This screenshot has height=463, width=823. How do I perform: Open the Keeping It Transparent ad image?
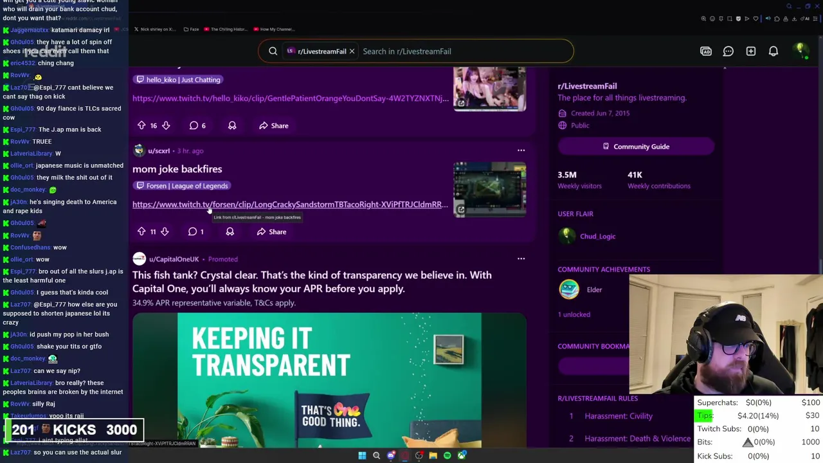[x=329, y=379]
